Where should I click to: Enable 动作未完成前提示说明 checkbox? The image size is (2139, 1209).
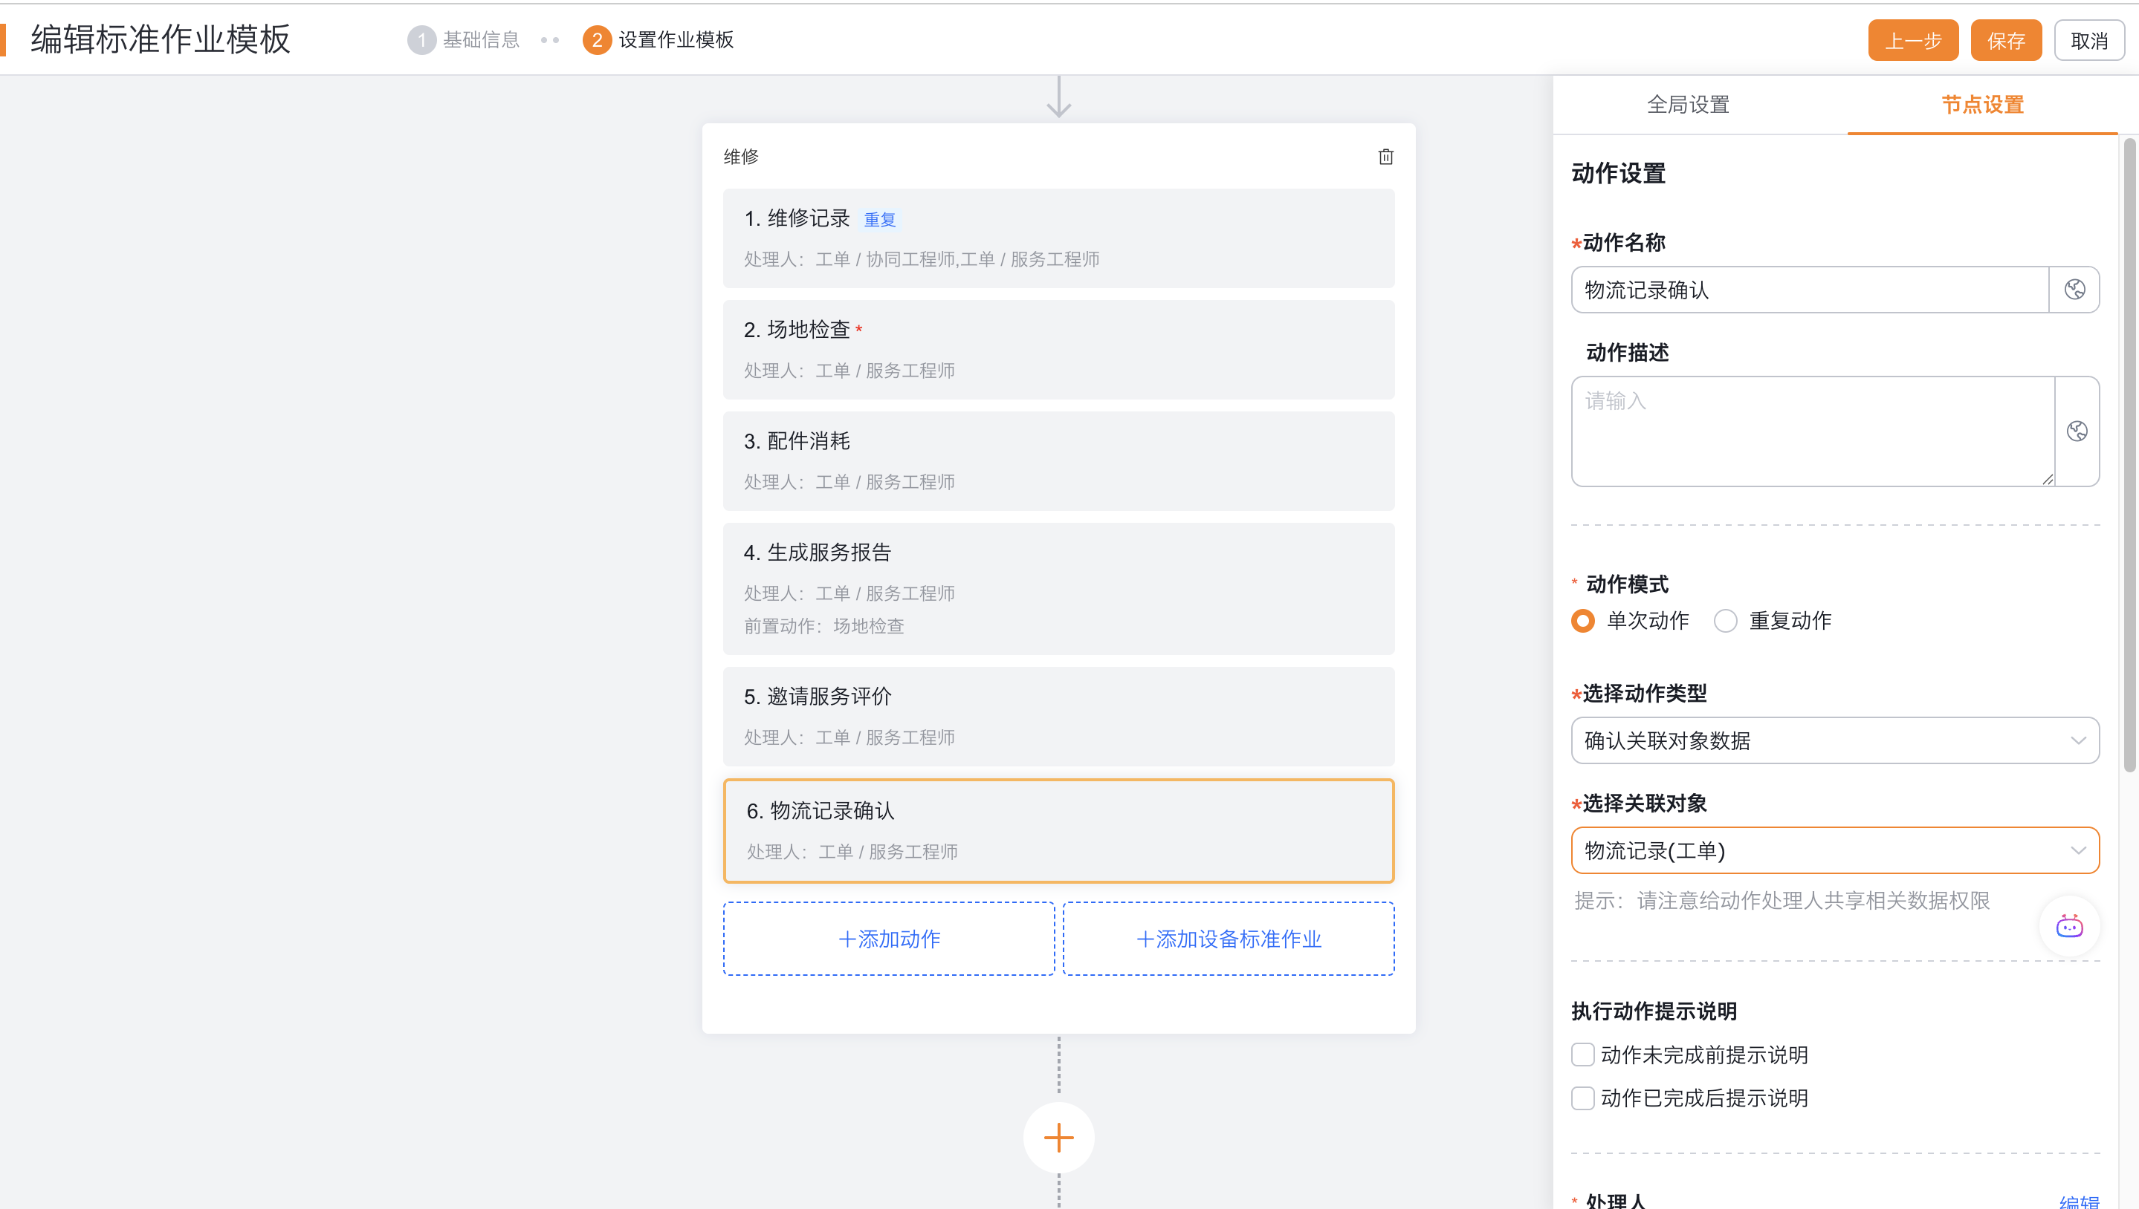(1582, 1055)
